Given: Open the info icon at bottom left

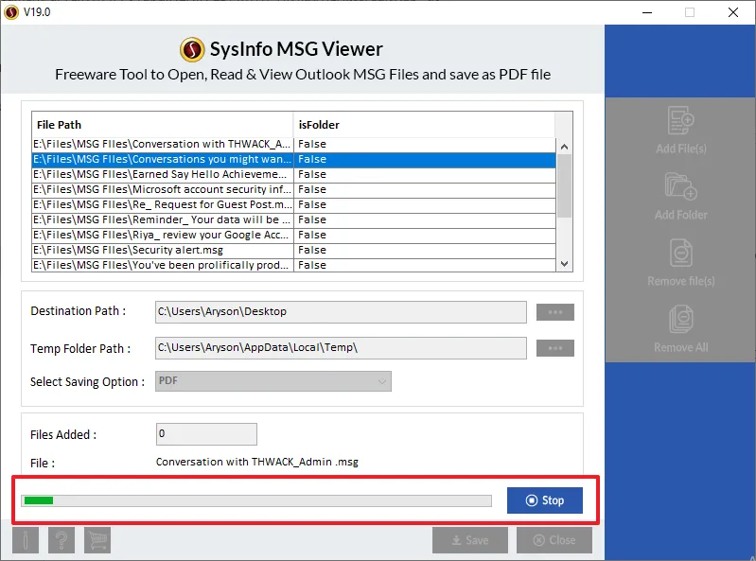Looking at the screenshot, I should pyautogui.click(x=26, y=540).
